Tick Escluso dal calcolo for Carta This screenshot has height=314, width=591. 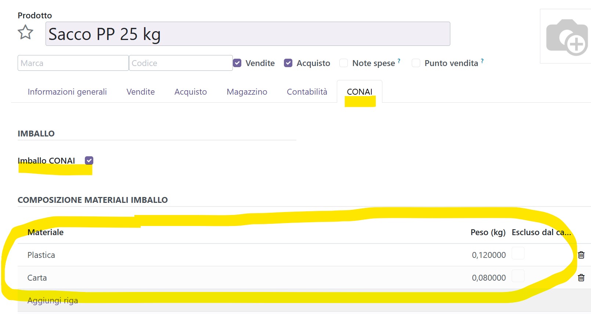pyautogui.click(x=518, y=276)
